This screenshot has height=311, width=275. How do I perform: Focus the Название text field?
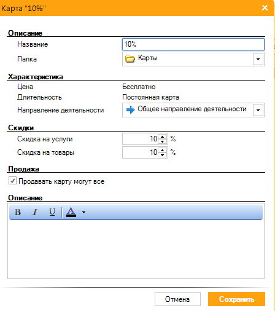[x=193, y=44]
